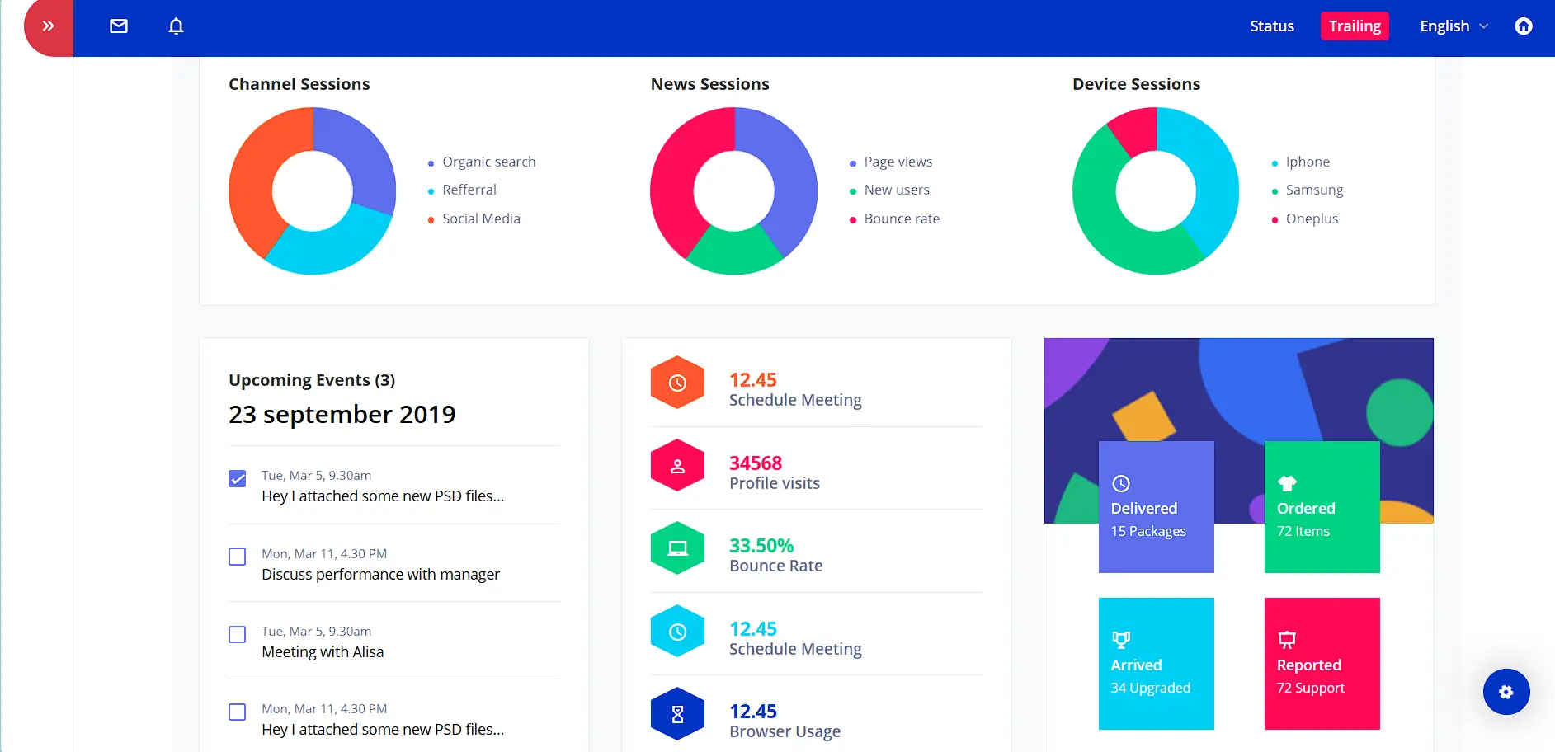
Task: Check the Discuss performance with manager box
Action: click(x=238, y=557)
